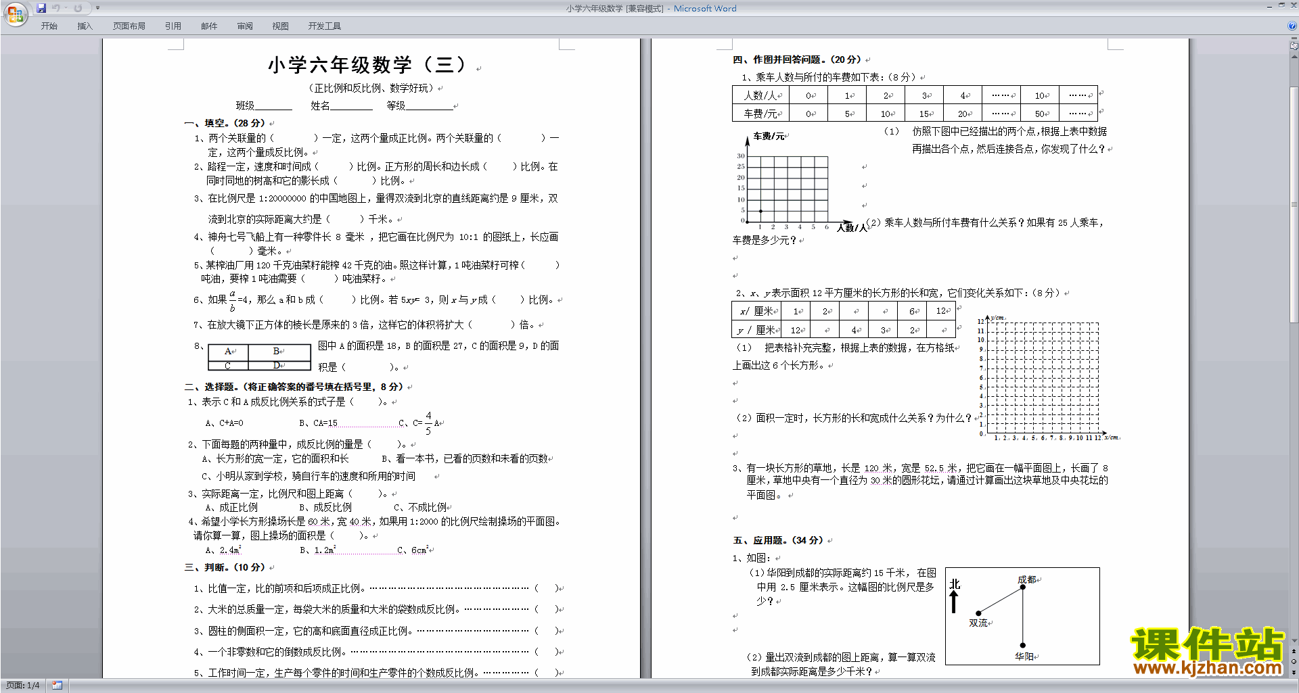The image size is (1299, 693).
Task: Restore down the Word window
Action: click(x=1281, y=5)
